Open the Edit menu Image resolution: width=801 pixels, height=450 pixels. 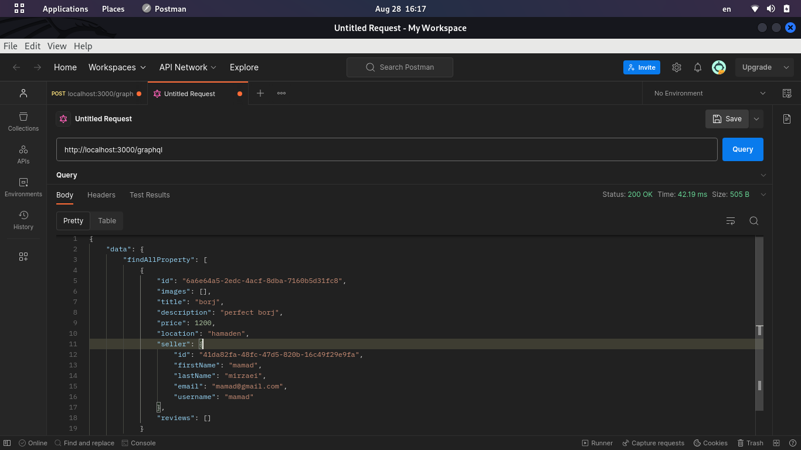pyautogui.click(x=32, y=46)
